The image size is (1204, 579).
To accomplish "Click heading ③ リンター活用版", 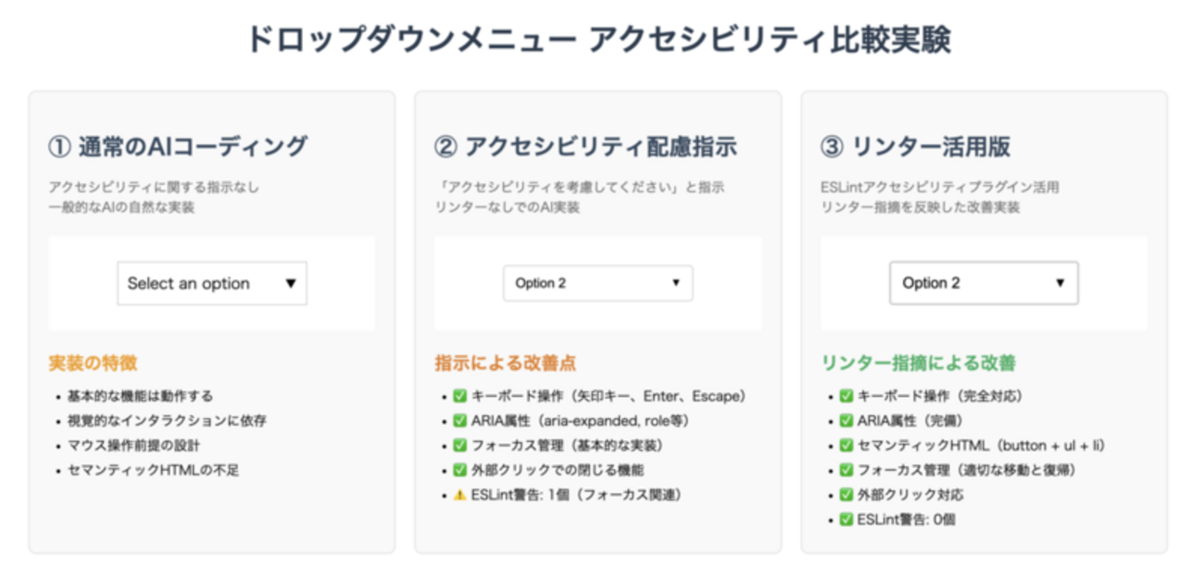I will (915, 146).
